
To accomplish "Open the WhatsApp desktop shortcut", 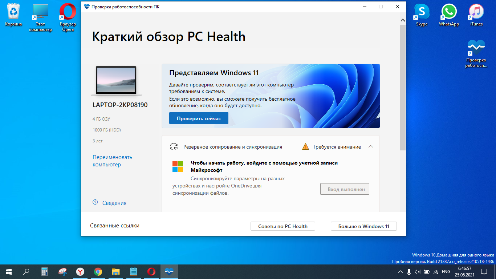I will (x=449, y=15).
